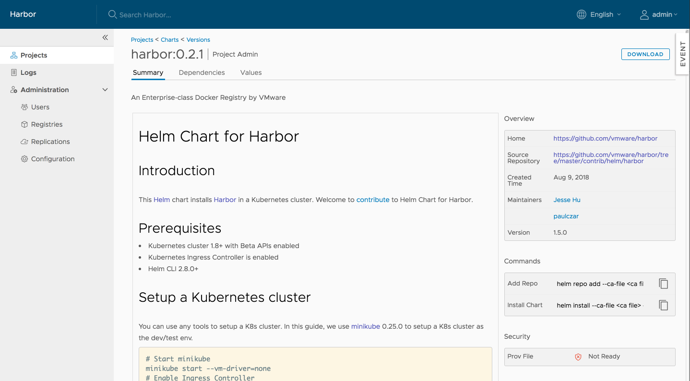Image resolution: width=690 pixels, height=381 pixels.
Task: Click the minikube link
Action: tap(366, 326)
